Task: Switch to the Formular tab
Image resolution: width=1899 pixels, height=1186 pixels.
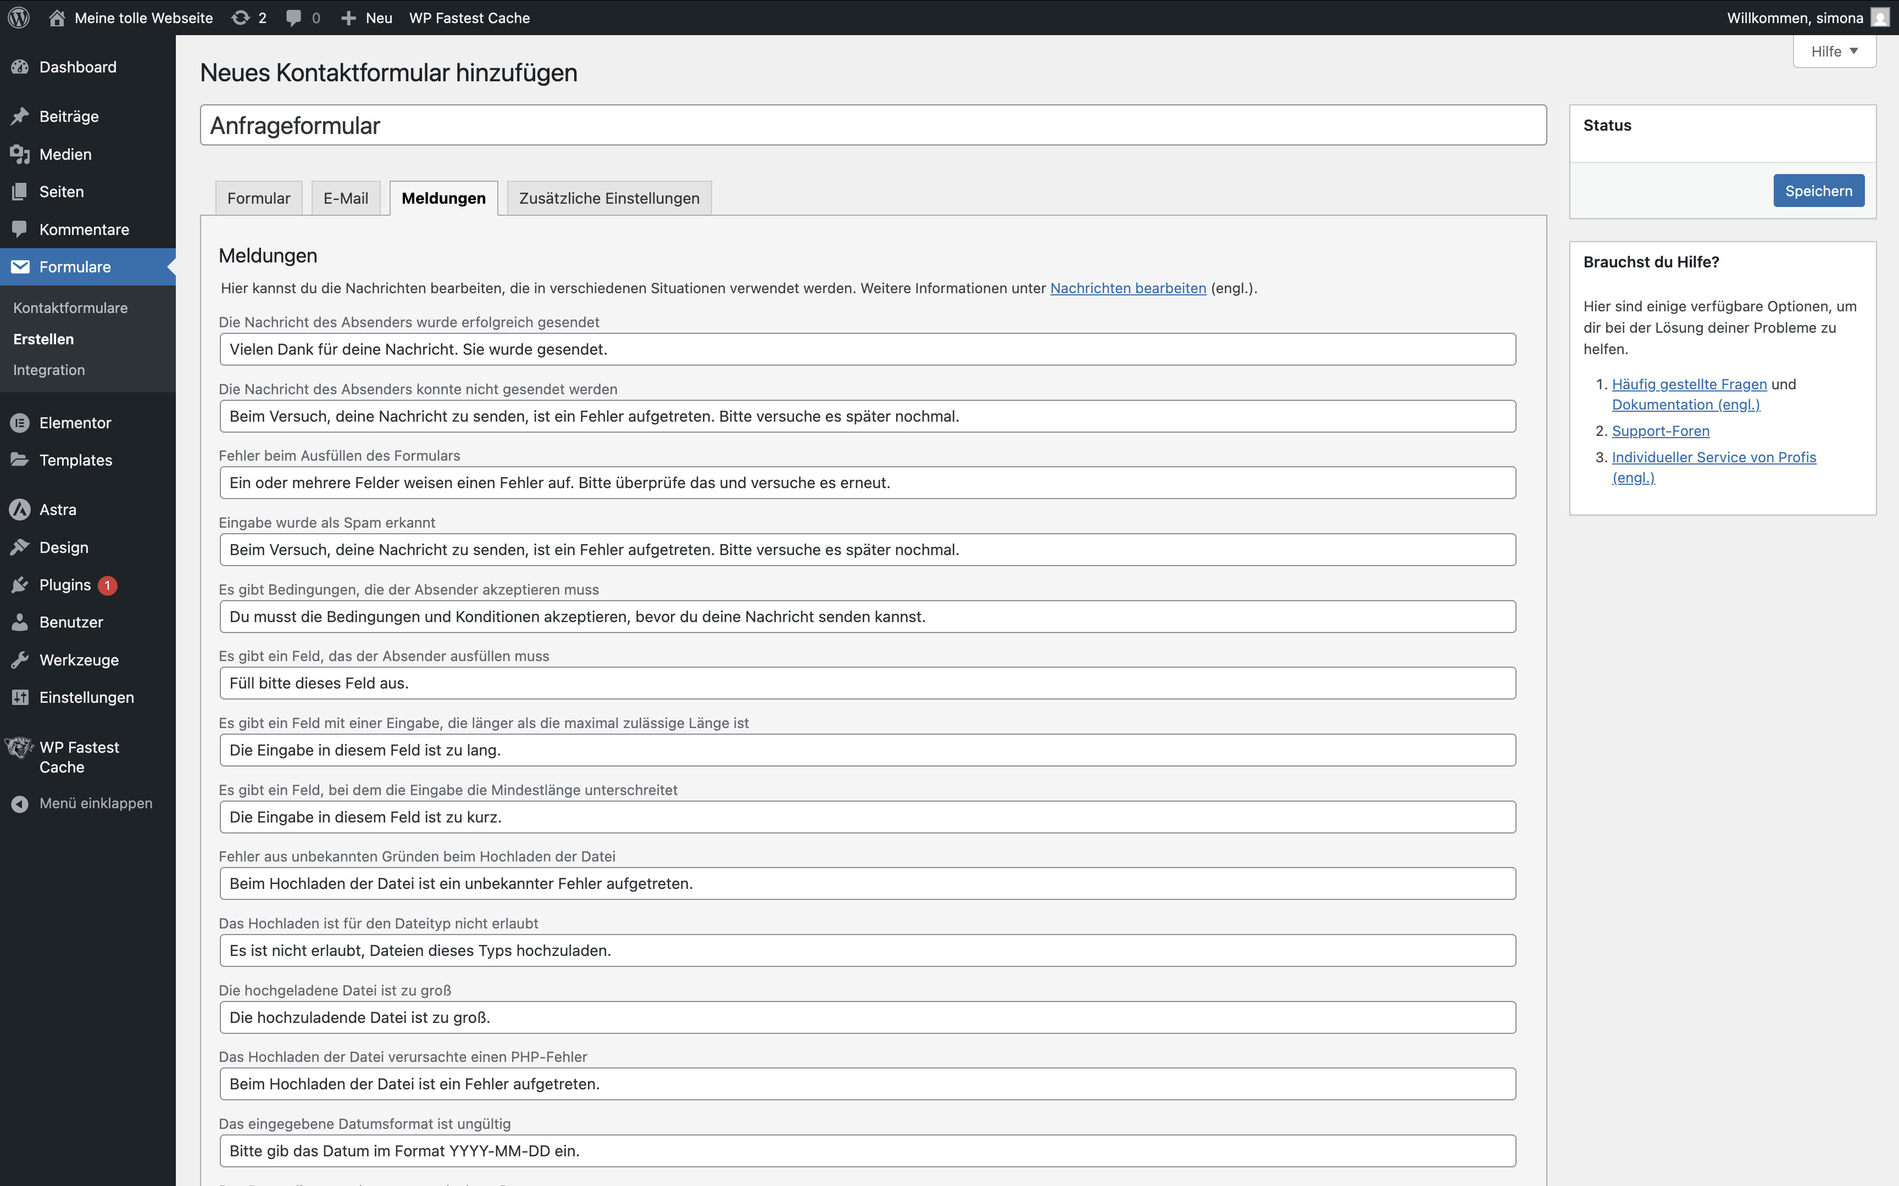Action: tap(258, 198)
